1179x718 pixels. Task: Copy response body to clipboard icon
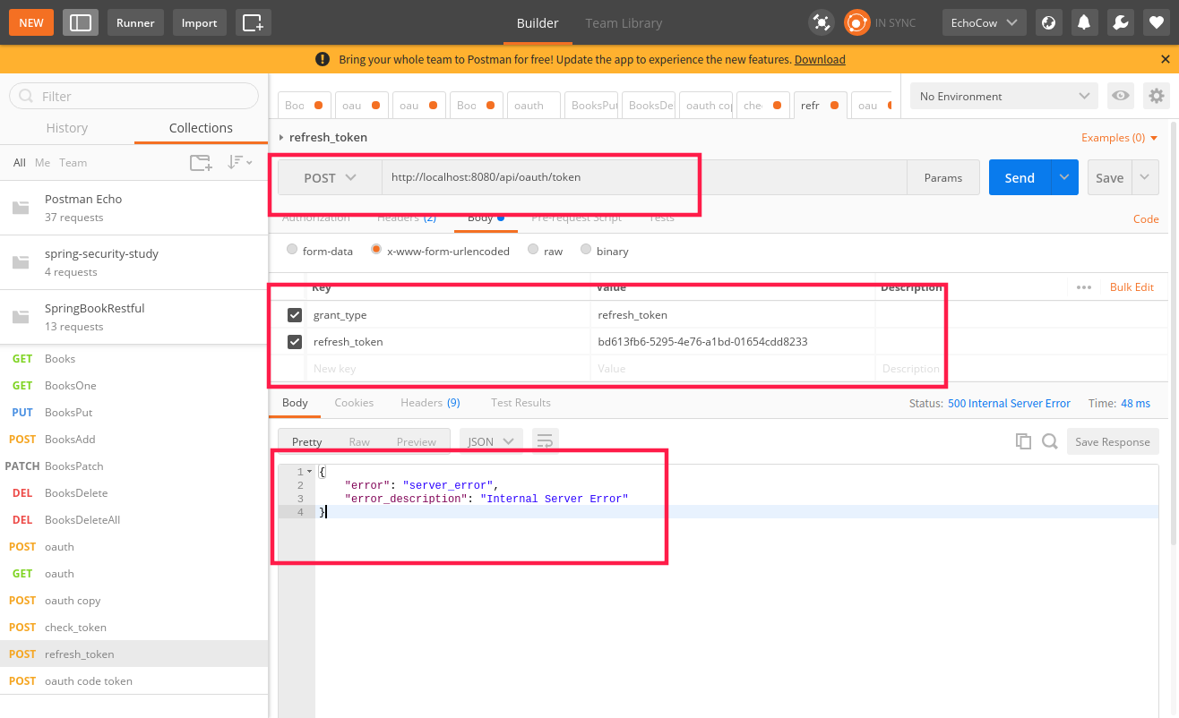pyautogui.click(x=1023, y=441)
